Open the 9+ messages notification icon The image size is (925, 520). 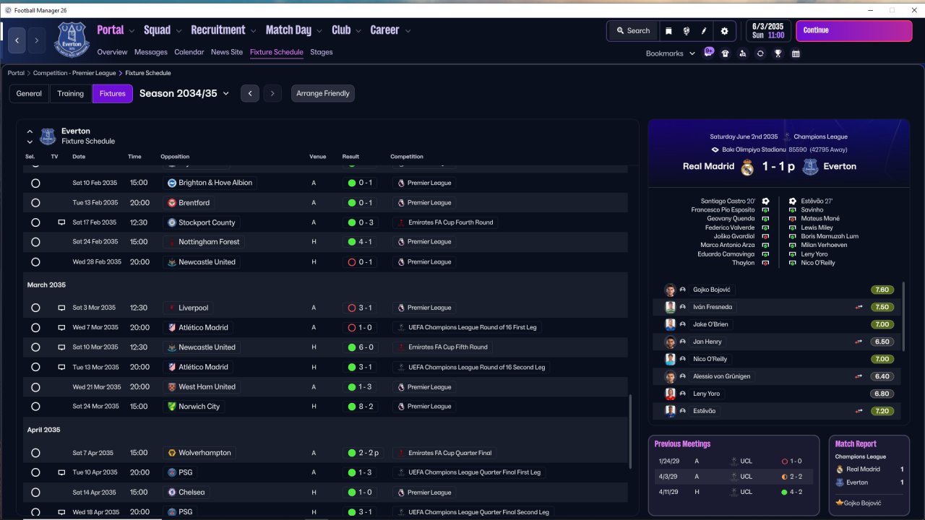pos(708,53)
